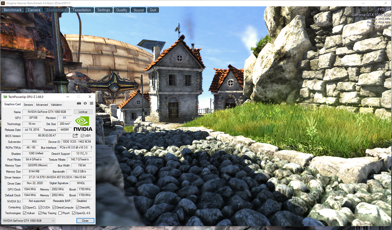
Task: Click the GPU field showing GP106
Action: point(33,118)
